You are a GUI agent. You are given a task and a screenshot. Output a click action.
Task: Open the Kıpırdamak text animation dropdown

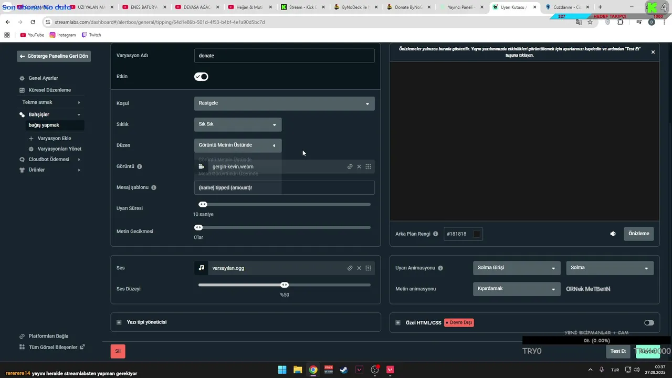click(516, 289)
